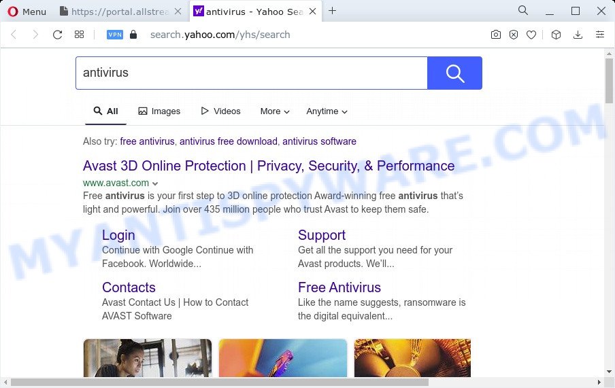The image size is (615, 388).
Task: Open the Avast Support sitelink
Action: pos(322,235)
